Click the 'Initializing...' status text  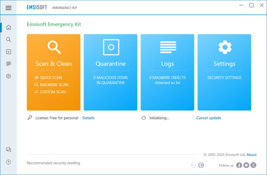point(159,118)
